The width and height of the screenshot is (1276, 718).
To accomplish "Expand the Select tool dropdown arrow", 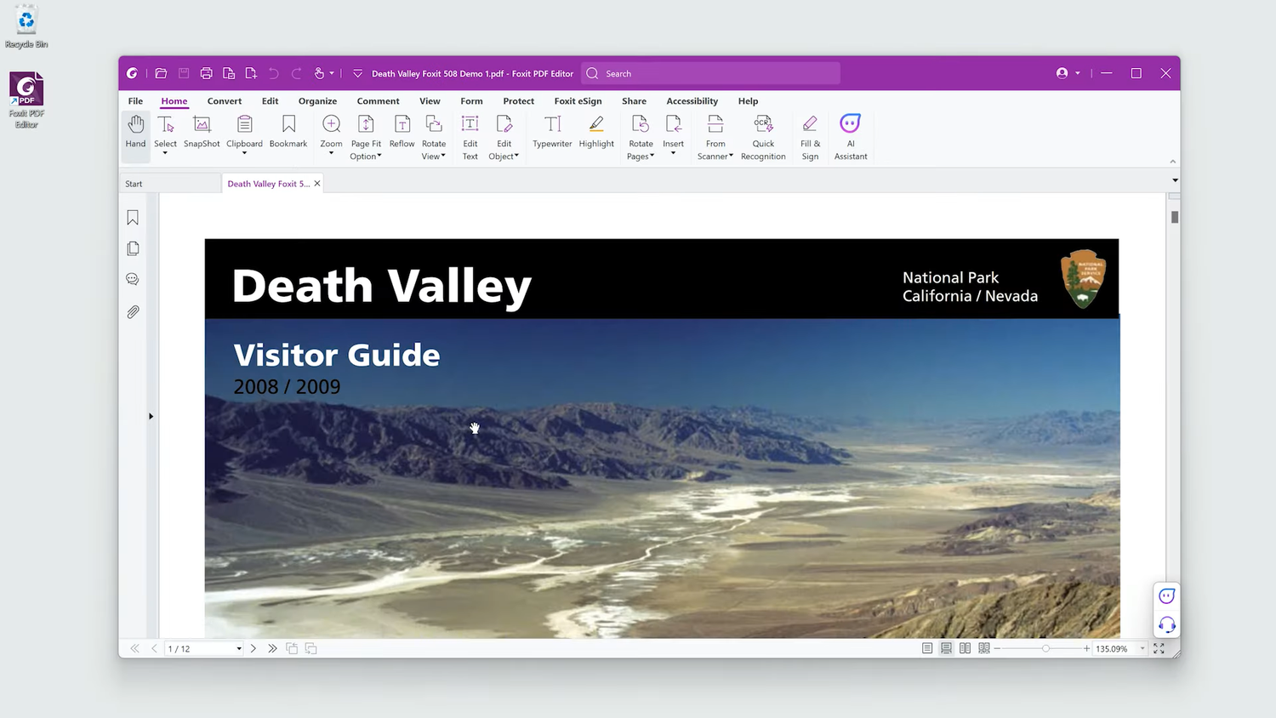I will click(166, 154).
